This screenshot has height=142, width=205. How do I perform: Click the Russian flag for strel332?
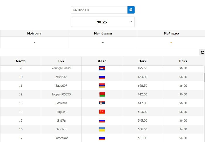coord(102,77)
